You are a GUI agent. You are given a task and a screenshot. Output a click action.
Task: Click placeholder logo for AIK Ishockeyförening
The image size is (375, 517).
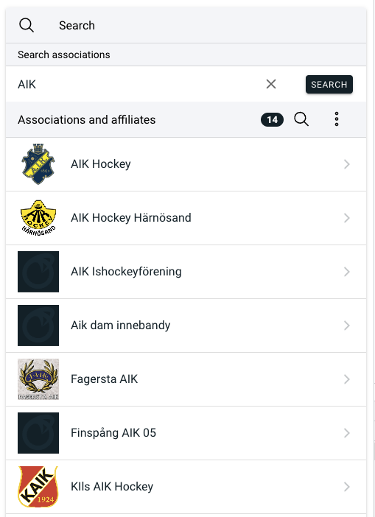38,272
